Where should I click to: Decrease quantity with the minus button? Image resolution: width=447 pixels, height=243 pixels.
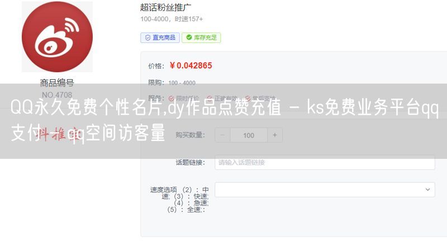[222, 135]
